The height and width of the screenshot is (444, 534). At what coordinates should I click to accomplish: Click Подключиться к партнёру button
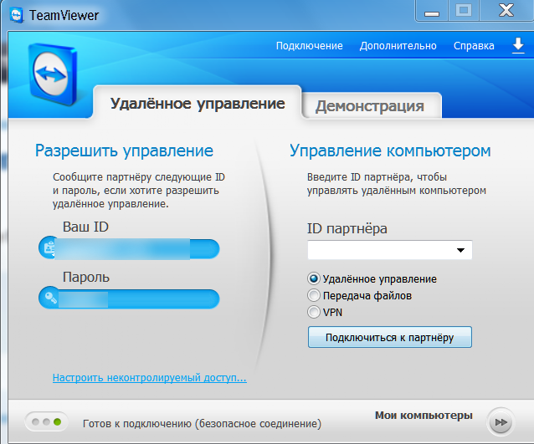pyautogui.click(x=389, y=337)
